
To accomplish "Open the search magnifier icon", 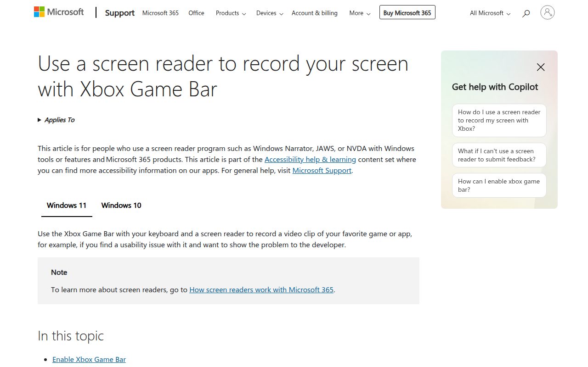I will pyautogui.click(x=526, y=13).
